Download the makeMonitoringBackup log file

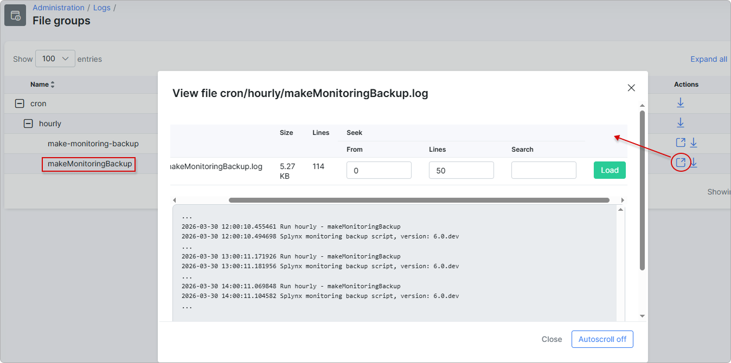[694, 163]
